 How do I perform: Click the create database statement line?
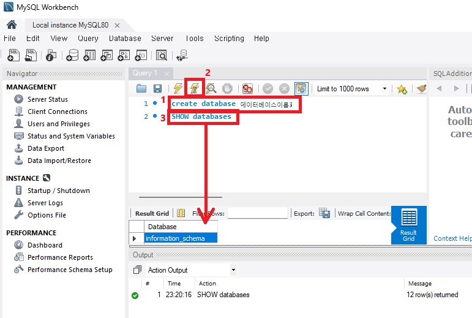232,104
